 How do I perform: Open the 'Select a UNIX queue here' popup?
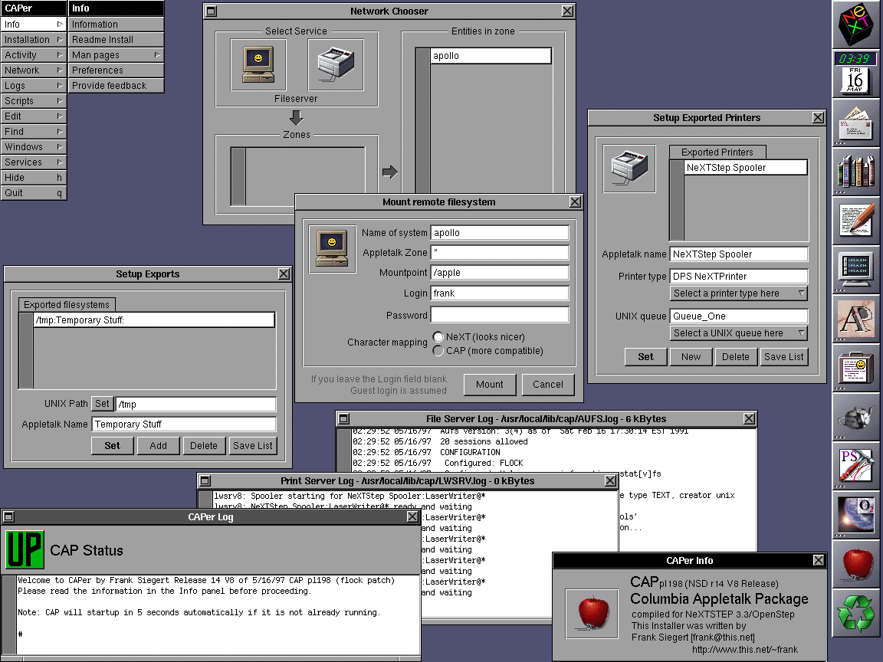click(x=739, y=333)
